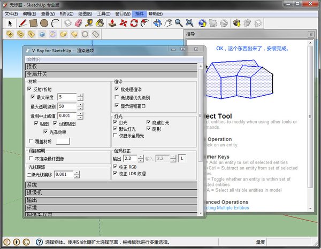Disable the 反射/折射 checkbox
The image size is (321, 249).
(x=30, y=89)
